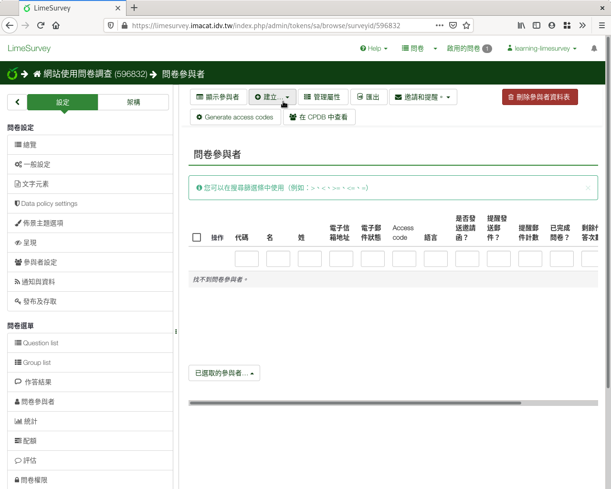611x489 pixels.
Task: Click 管理屬性 button
Action: click(323, 97)
